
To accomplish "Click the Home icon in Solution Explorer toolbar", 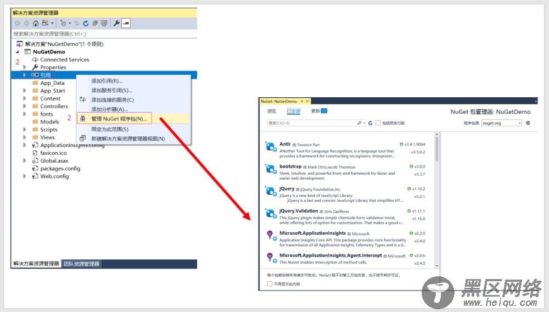I will pos(35,23).
